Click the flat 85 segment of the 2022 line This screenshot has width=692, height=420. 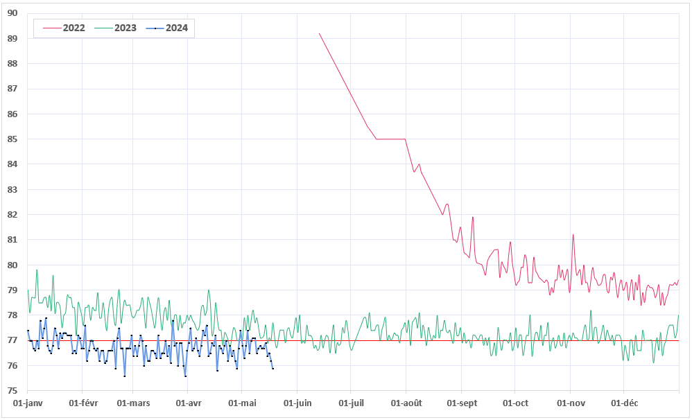(x=390, y=139)
